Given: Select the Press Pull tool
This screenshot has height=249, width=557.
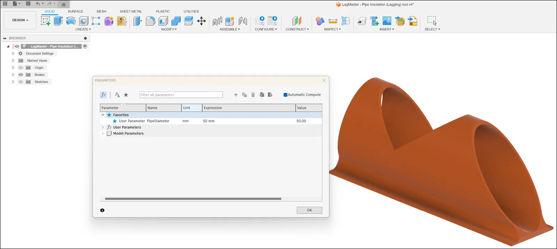Looking at the screenshot, I should 138,21.
